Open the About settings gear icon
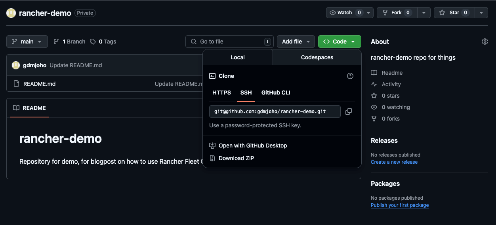Screen dimensions: 496x225 tap(485, 42)
